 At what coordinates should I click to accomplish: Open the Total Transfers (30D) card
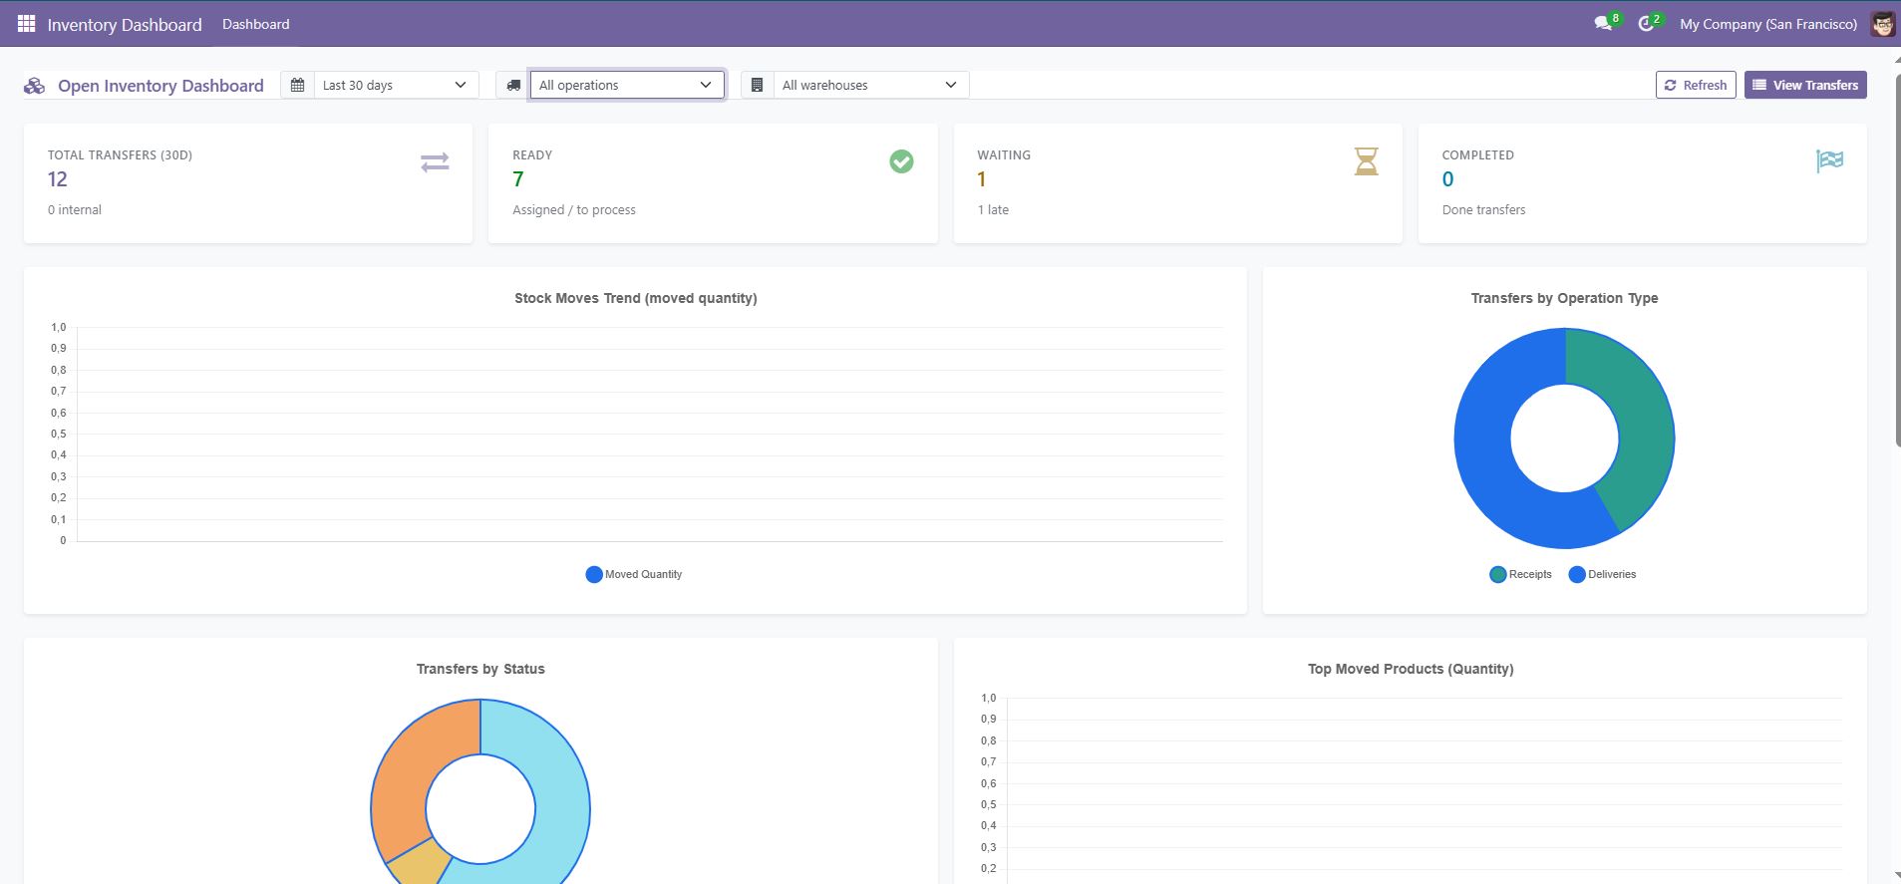[x=248, y=183]
